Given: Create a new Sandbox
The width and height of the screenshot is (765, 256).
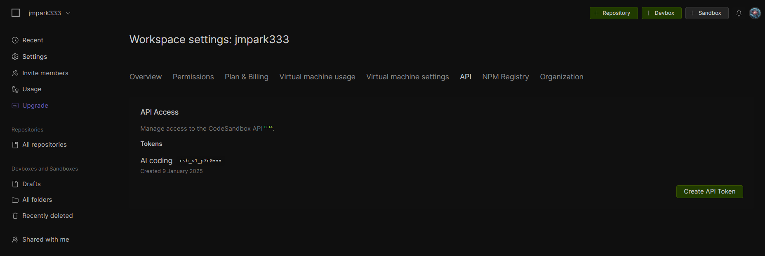Looking at the screenshot, I should pyautogui.click(x=707, y=13).
